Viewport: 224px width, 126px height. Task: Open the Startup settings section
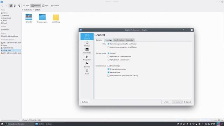click(x=87, y=44)
